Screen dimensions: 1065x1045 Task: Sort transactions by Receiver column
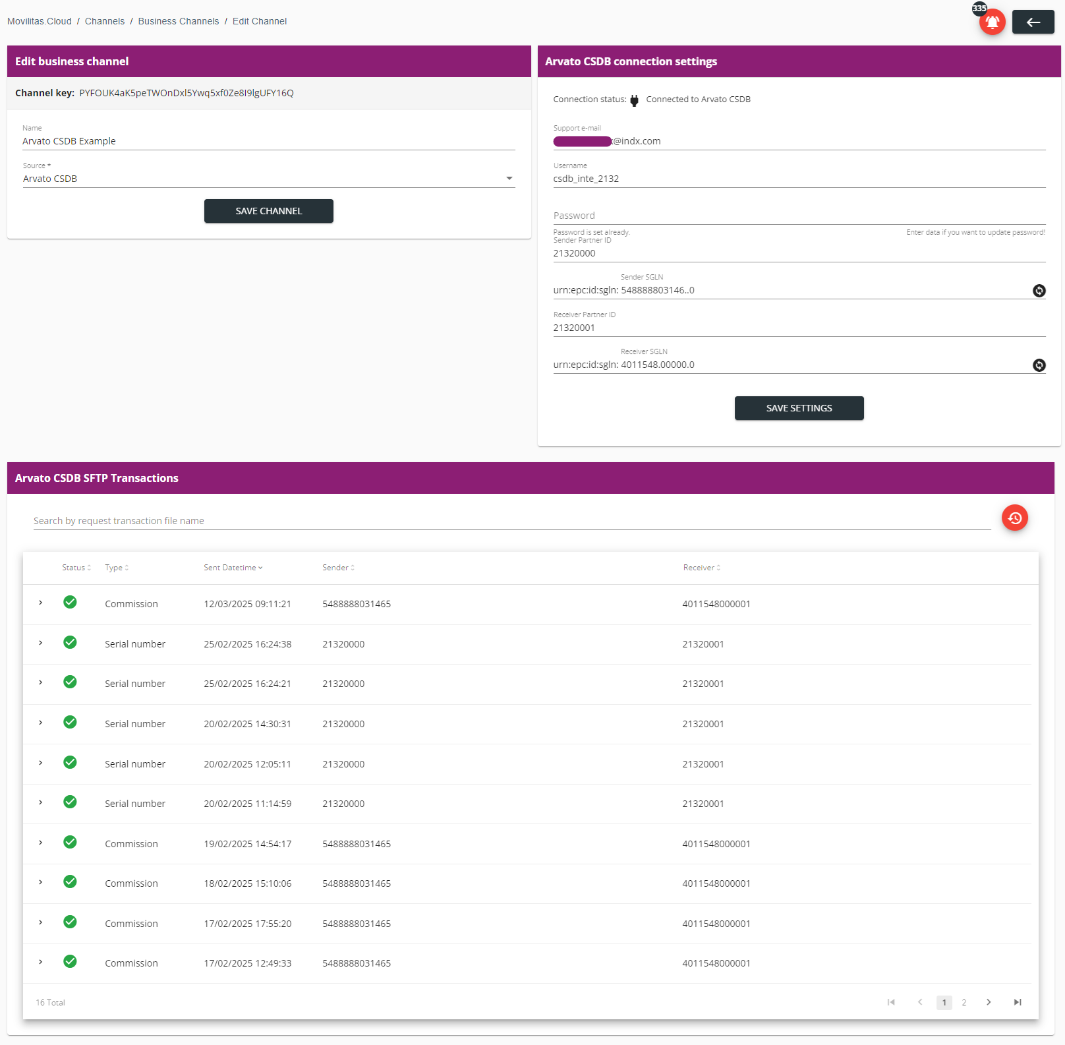coord(702,568)
